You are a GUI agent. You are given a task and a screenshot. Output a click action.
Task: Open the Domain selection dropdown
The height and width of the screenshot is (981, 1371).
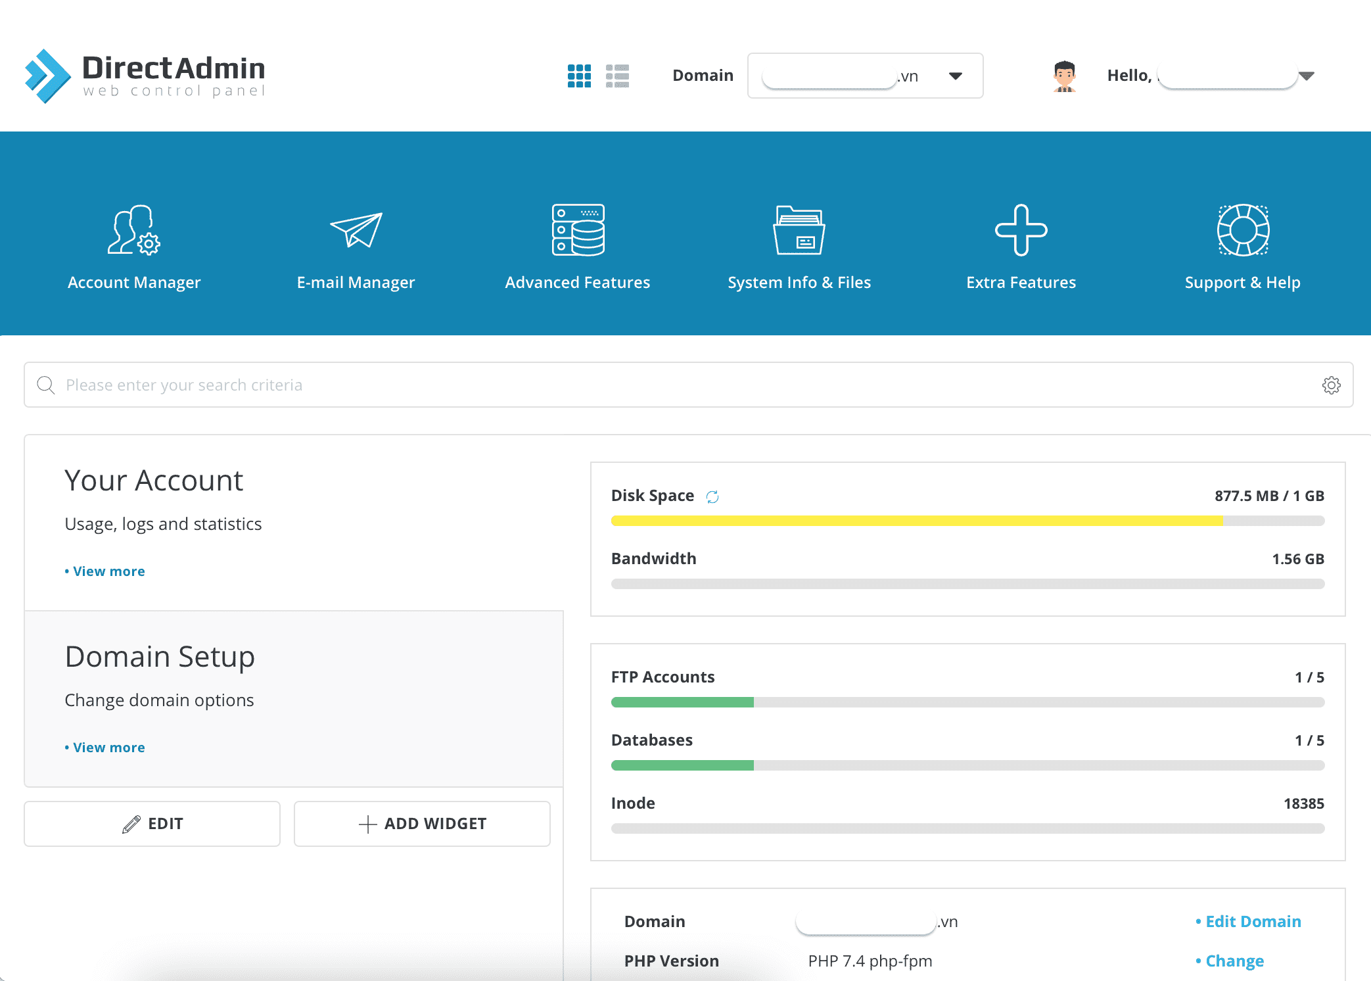pyautogui.click(x=955, y=75)
